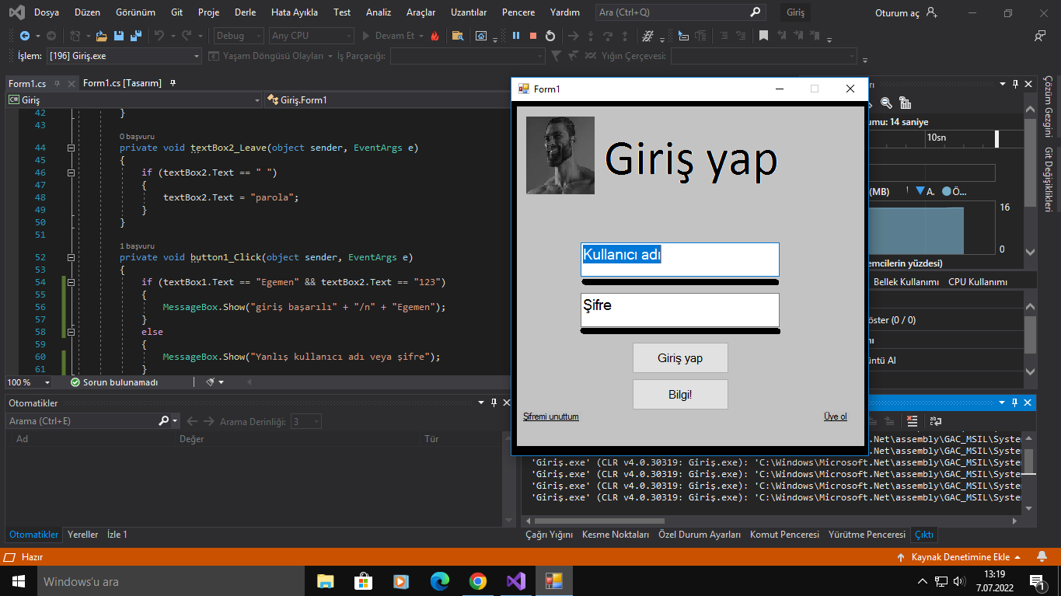Screen dimensions: 1061x596
Task: Click the bookmark icon in toolbar
Action: (x=763, y=36)
